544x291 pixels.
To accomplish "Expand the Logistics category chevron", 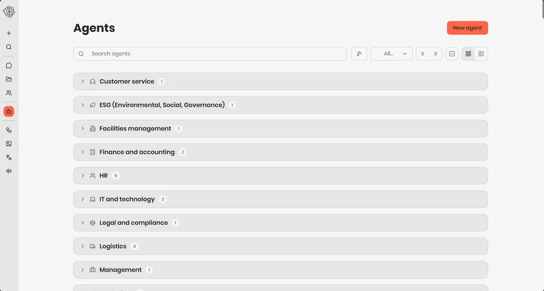I will click(x=83, y=246).
